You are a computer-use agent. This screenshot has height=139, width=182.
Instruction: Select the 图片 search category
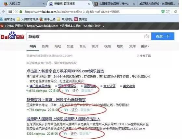click(95, 46)
